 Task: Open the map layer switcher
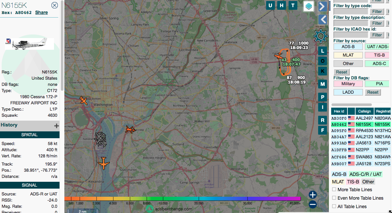click(x=309, y=6)
